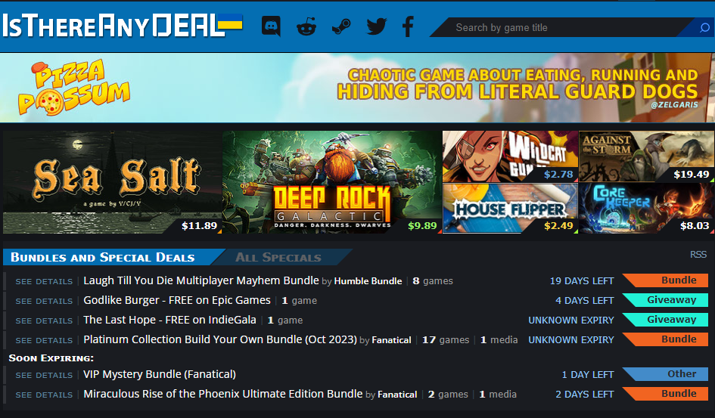Click the IsThereAnyDeal logo

click(123, 26)
